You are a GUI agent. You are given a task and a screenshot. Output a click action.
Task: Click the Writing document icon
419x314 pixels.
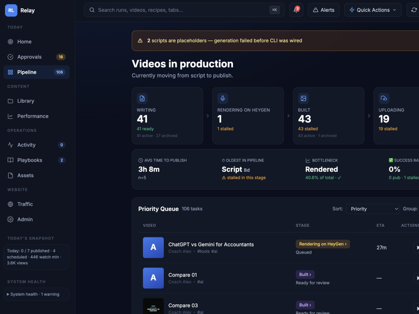pyautogui.click(x=142, y=98)
